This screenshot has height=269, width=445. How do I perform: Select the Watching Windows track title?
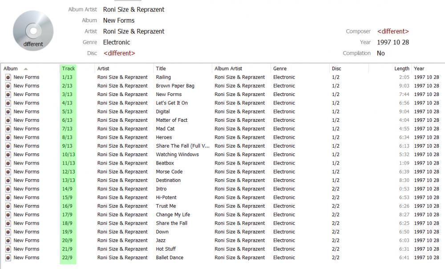tap(177, 155)
